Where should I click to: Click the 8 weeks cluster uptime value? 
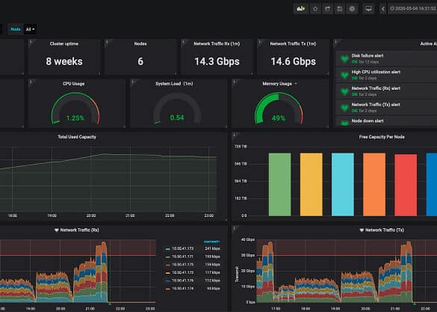point(64,61)
